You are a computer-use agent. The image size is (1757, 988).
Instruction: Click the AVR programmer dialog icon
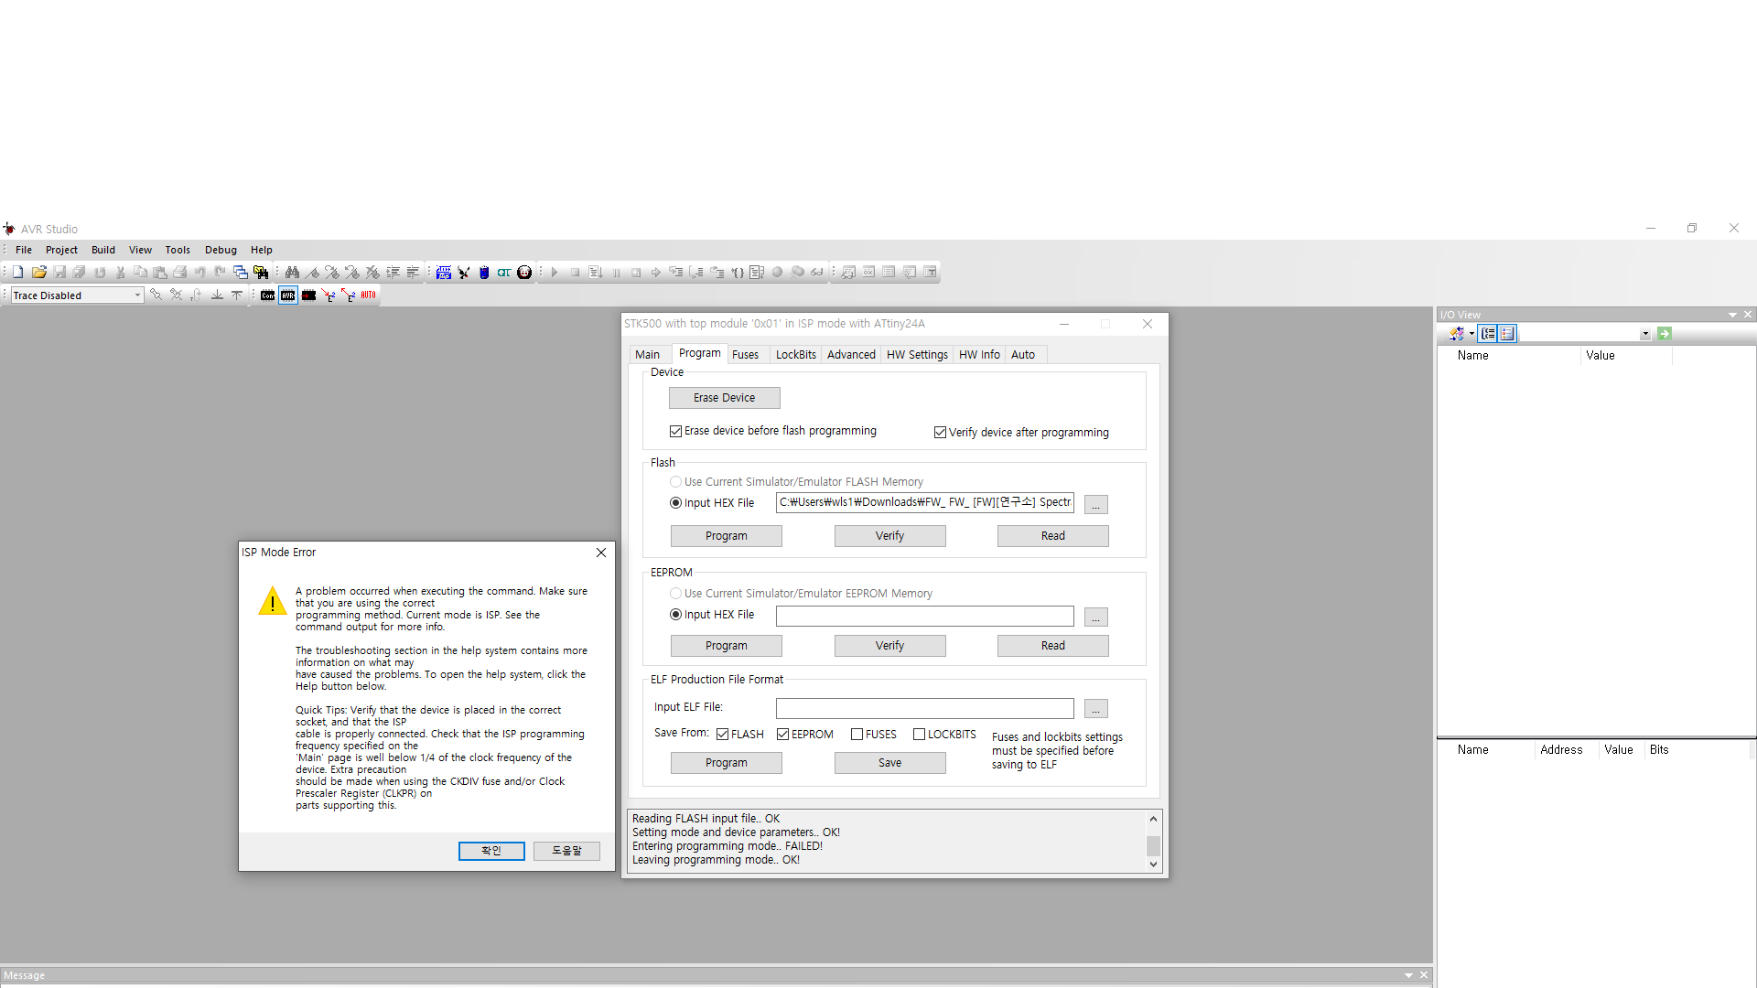point(288,295)
